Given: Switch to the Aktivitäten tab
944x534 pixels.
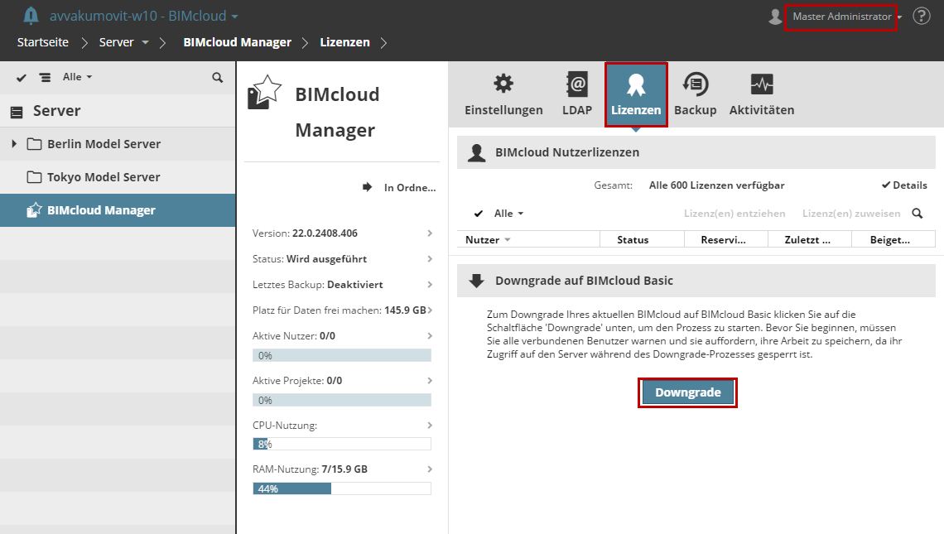Looking at the screenshot, I should tap(762, 94).
